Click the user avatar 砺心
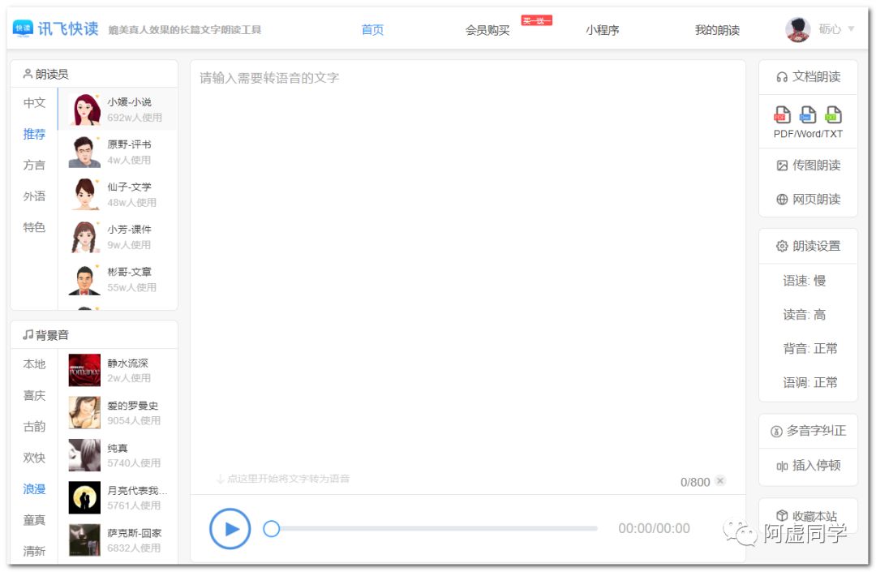876x572 pixels. click(798, 29)
